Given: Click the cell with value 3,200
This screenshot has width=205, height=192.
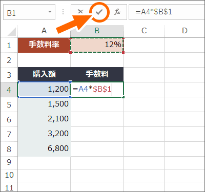Looking at the screenshot, I should click(44, 134).
